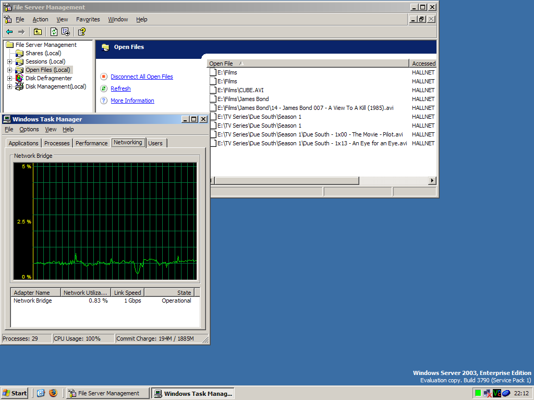This screenshot has height=400, width=534.
Task: Click the 22:12 taskbar clock
Action: point(521,394)
